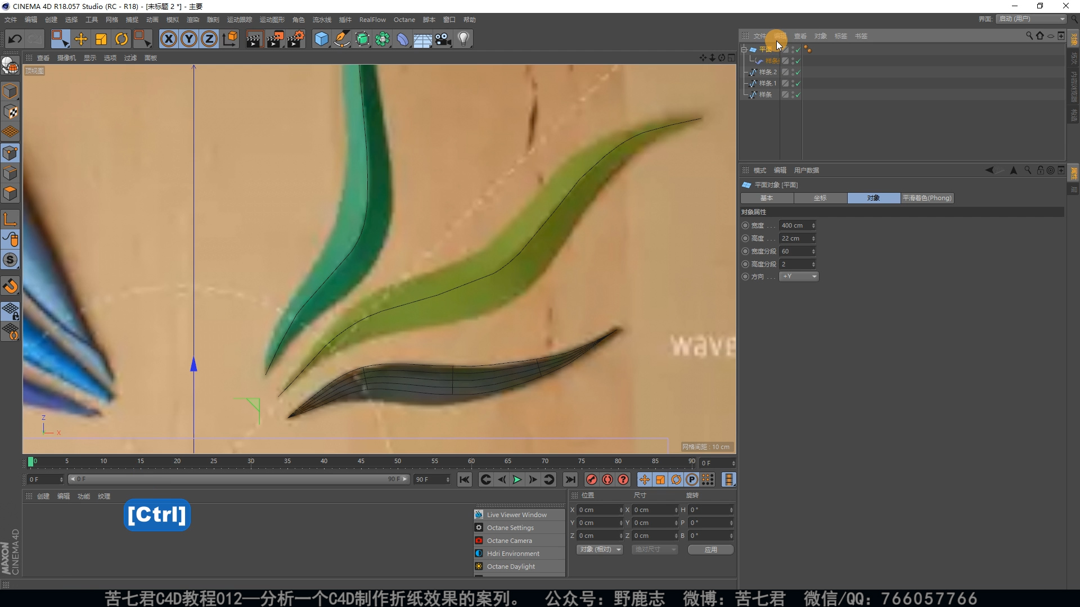Viewport: 1080px width, 607px height.
Task: Add a Light object
Action: [463, 39]
